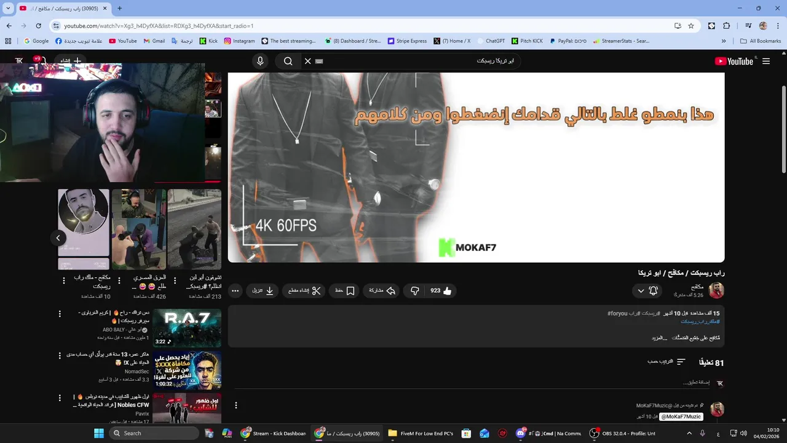Open the Nobles CFW video thumbnail
This screenshot has width=787, height=443.
pos(187,409)
